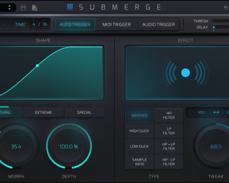Screen dimensions: 229x183
Task: Switch to MIDI TRIGGER mode
Action: (117, 24)
